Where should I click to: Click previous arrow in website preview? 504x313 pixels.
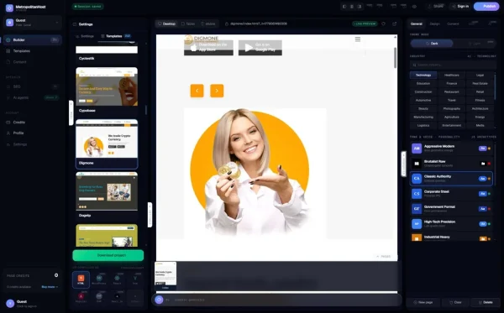tap(197, 91)
